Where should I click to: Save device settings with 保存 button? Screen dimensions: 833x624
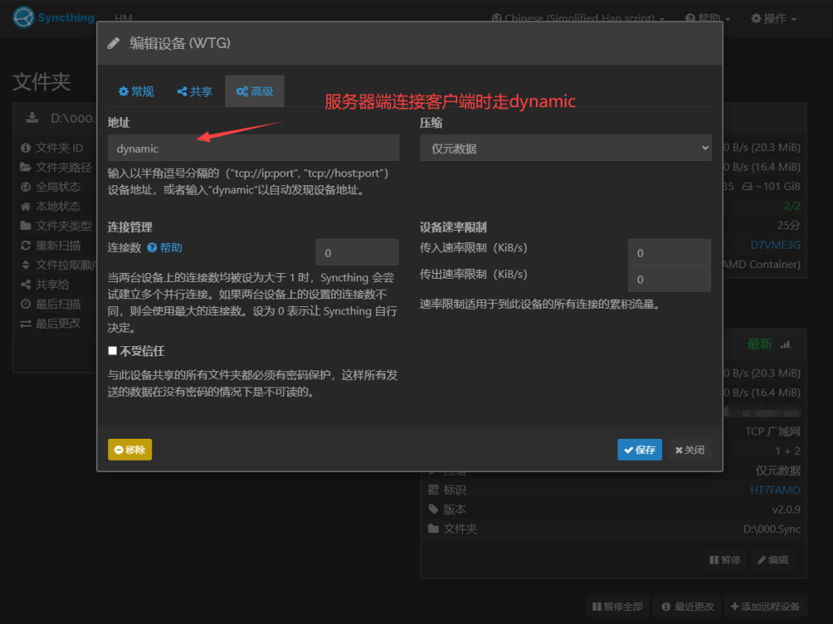pyautogui.click(x=639, y=450)
